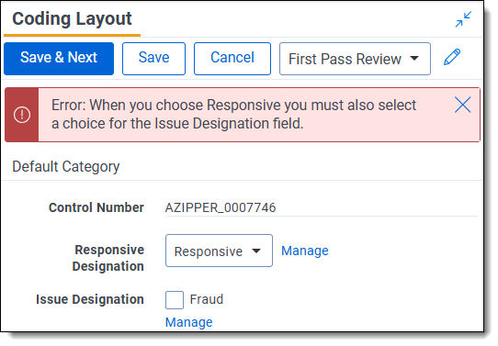Click the pencil edit layout icon
Viewport: 498px width, 346px height.
pyautogui.click(x=452, y=58)
